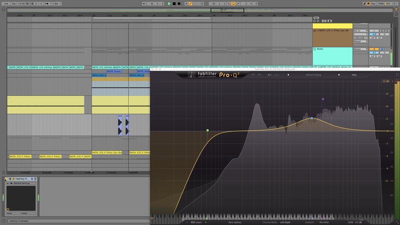
Task: Toggle the blue Solo button on Beats track
Action: (x=382, y=49)
